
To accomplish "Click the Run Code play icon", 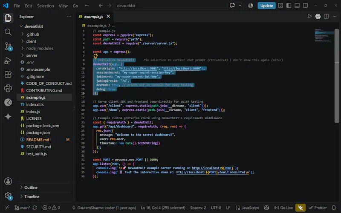I will pyautogui.click(x=309, y=16).
